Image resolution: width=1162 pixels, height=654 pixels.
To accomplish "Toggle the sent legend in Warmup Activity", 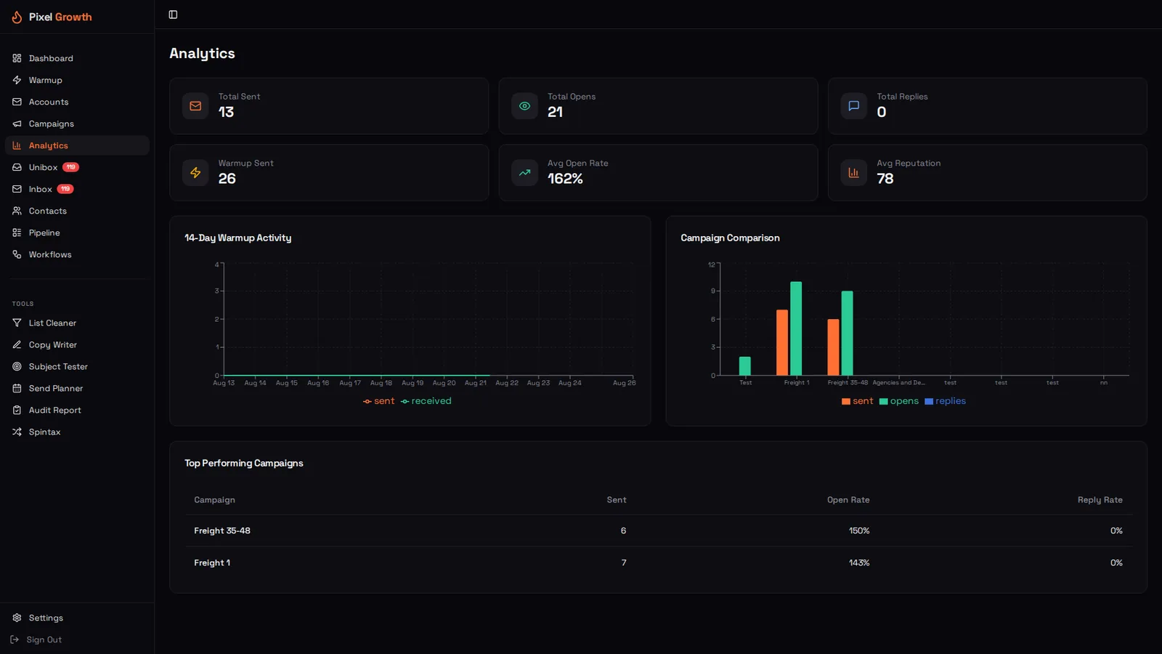I will (x=378, y=401).
